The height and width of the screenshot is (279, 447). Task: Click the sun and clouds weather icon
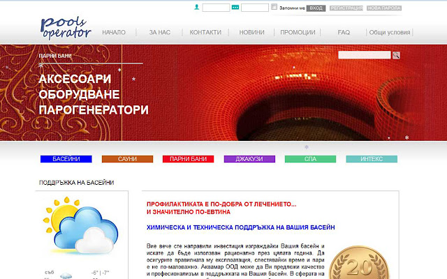point(80,225)
